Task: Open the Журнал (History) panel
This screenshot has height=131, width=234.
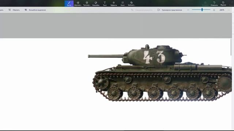Action: [x=223, y=3]
